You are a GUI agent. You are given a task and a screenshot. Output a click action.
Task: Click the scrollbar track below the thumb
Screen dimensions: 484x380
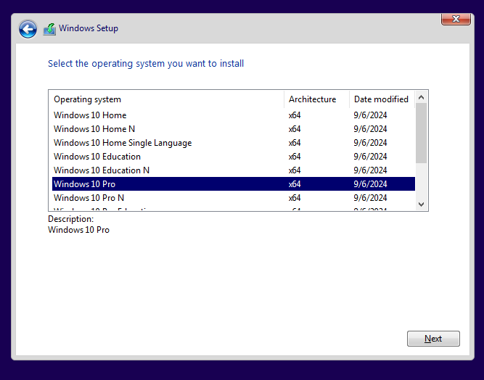tap(421, 181)
